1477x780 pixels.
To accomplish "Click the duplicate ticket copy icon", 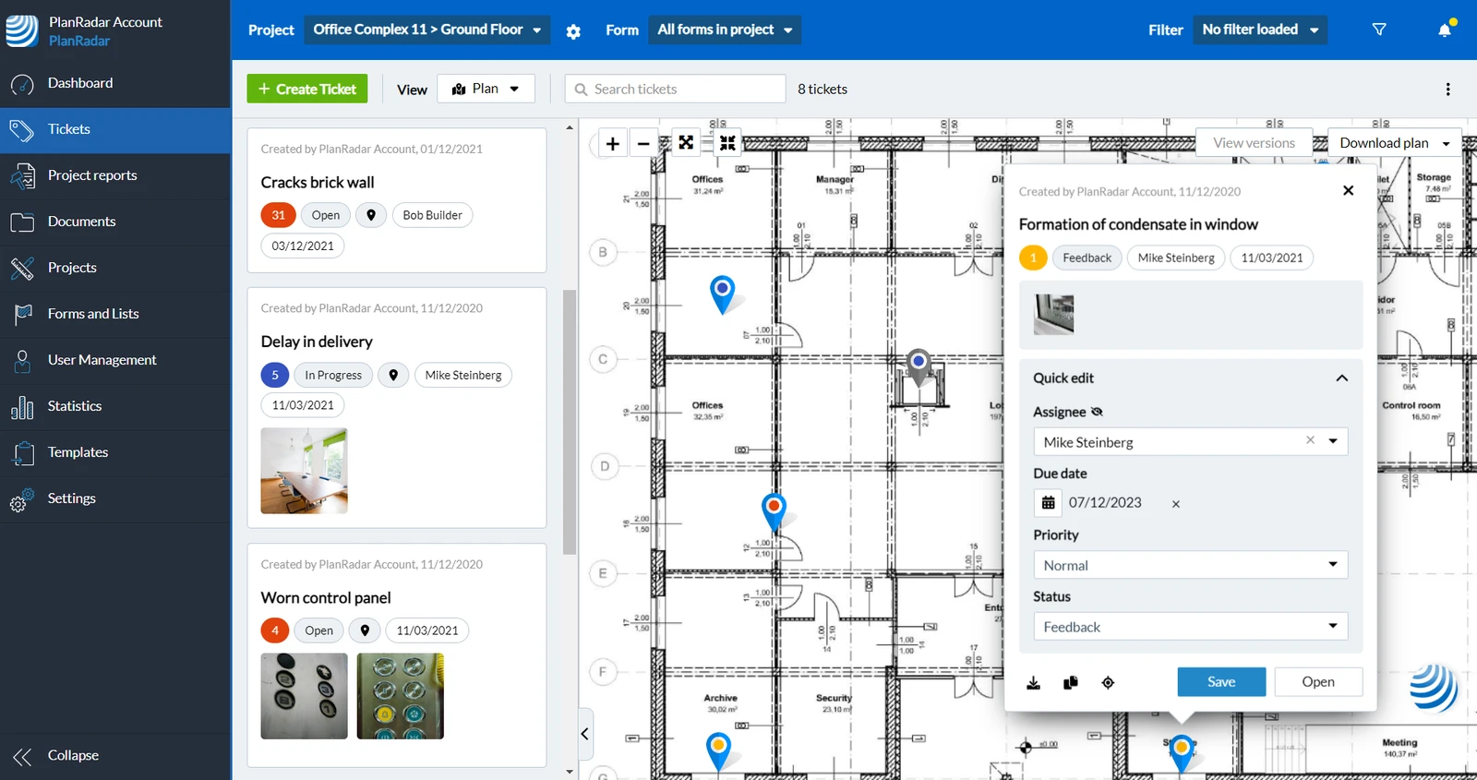I will (x=1071, y=682).
